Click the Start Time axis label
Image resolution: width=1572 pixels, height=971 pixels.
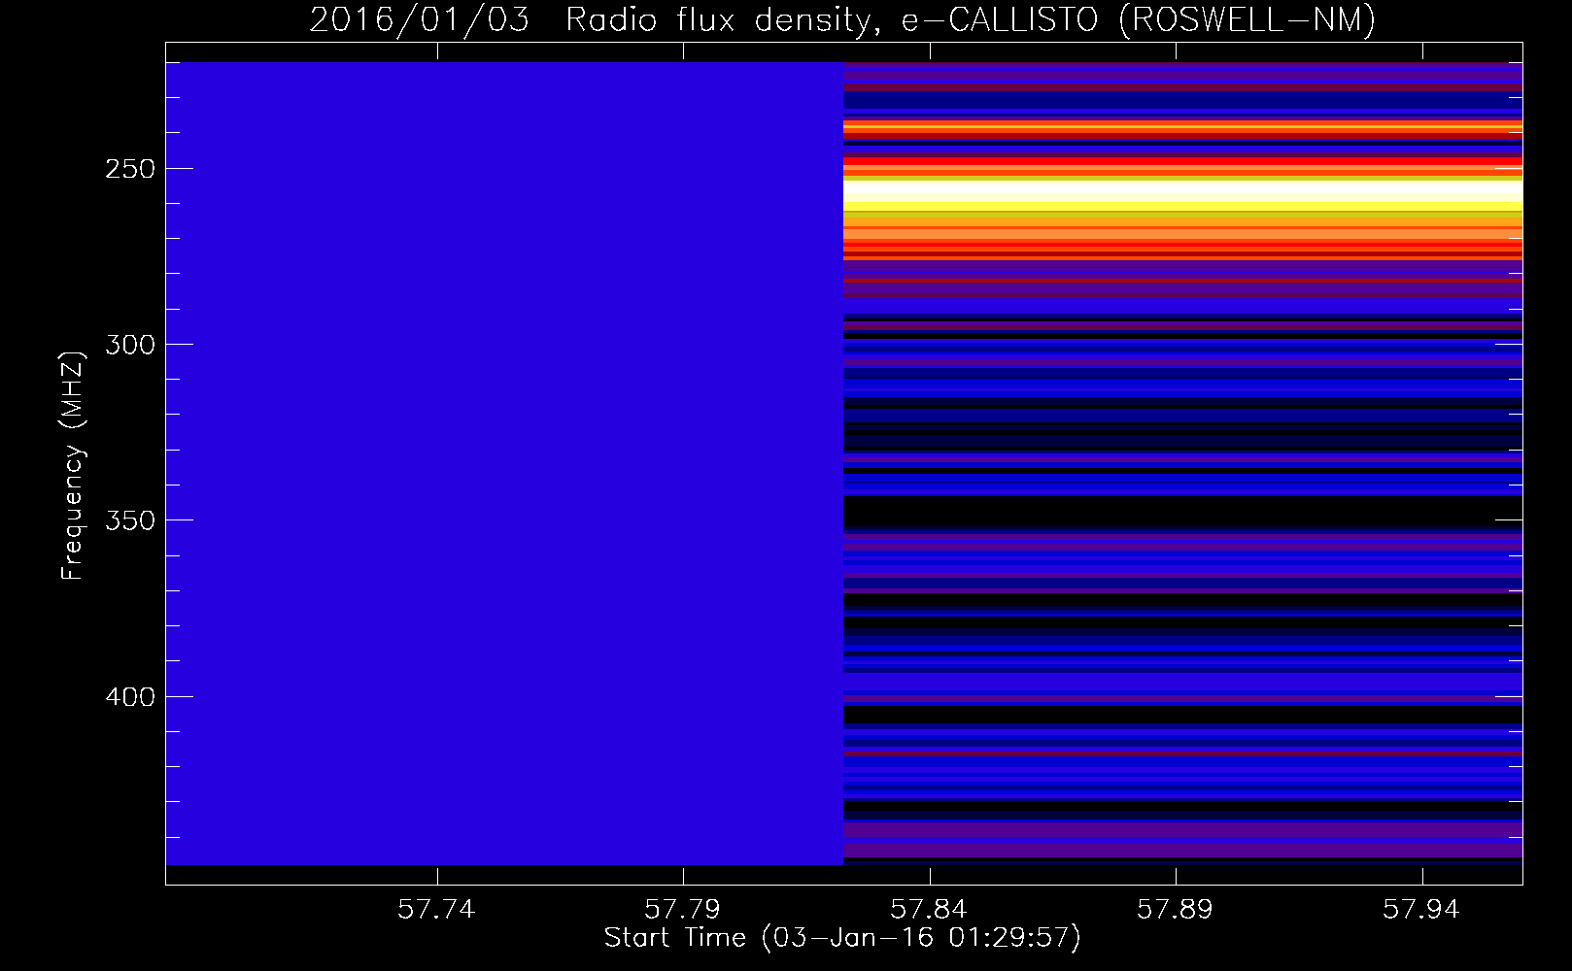tap(842, 937)
